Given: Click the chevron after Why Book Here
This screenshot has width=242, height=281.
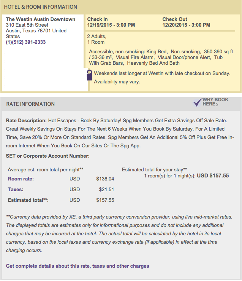Looking at the screenshot, I should [217, 104].
